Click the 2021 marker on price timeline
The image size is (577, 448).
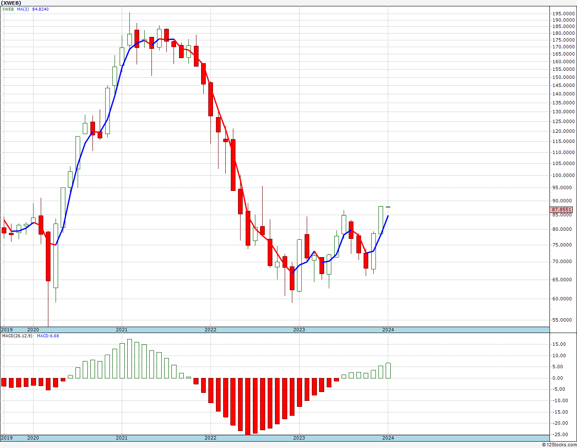(x=122, y=330)
